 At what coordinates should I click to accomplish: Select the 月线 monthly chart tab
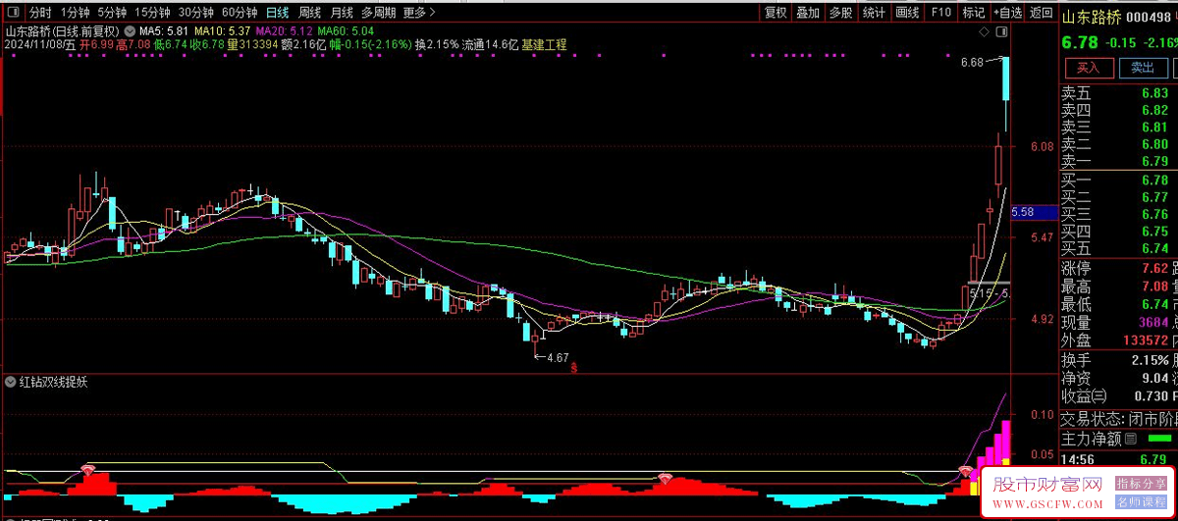[341, 13]
